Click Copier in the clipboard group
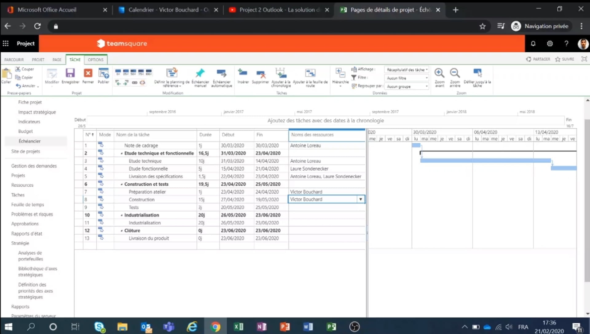 (x=24, y=77)
